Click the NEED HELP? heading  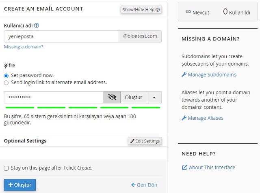click(199, 154)
